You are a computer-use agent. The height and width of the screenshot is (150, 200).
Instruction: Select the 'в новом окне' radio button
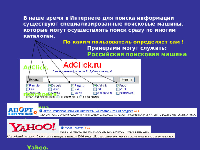(x=58, y=97)
